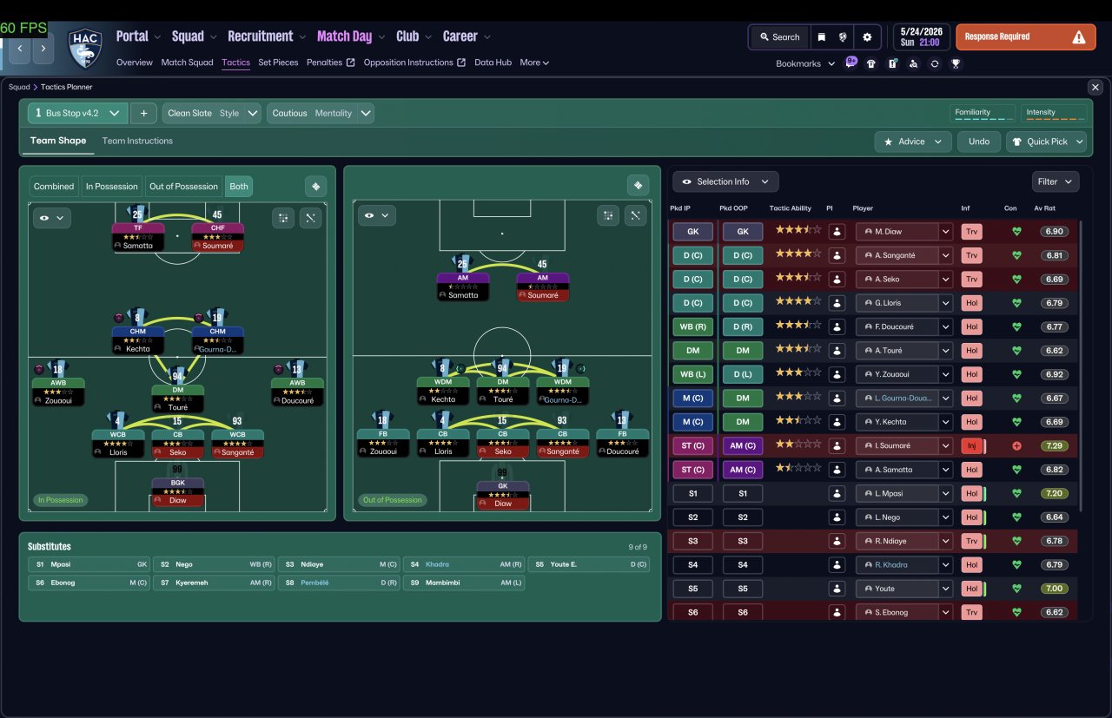Open the Clean Slate Style dropdown

(x=211, y=113)
